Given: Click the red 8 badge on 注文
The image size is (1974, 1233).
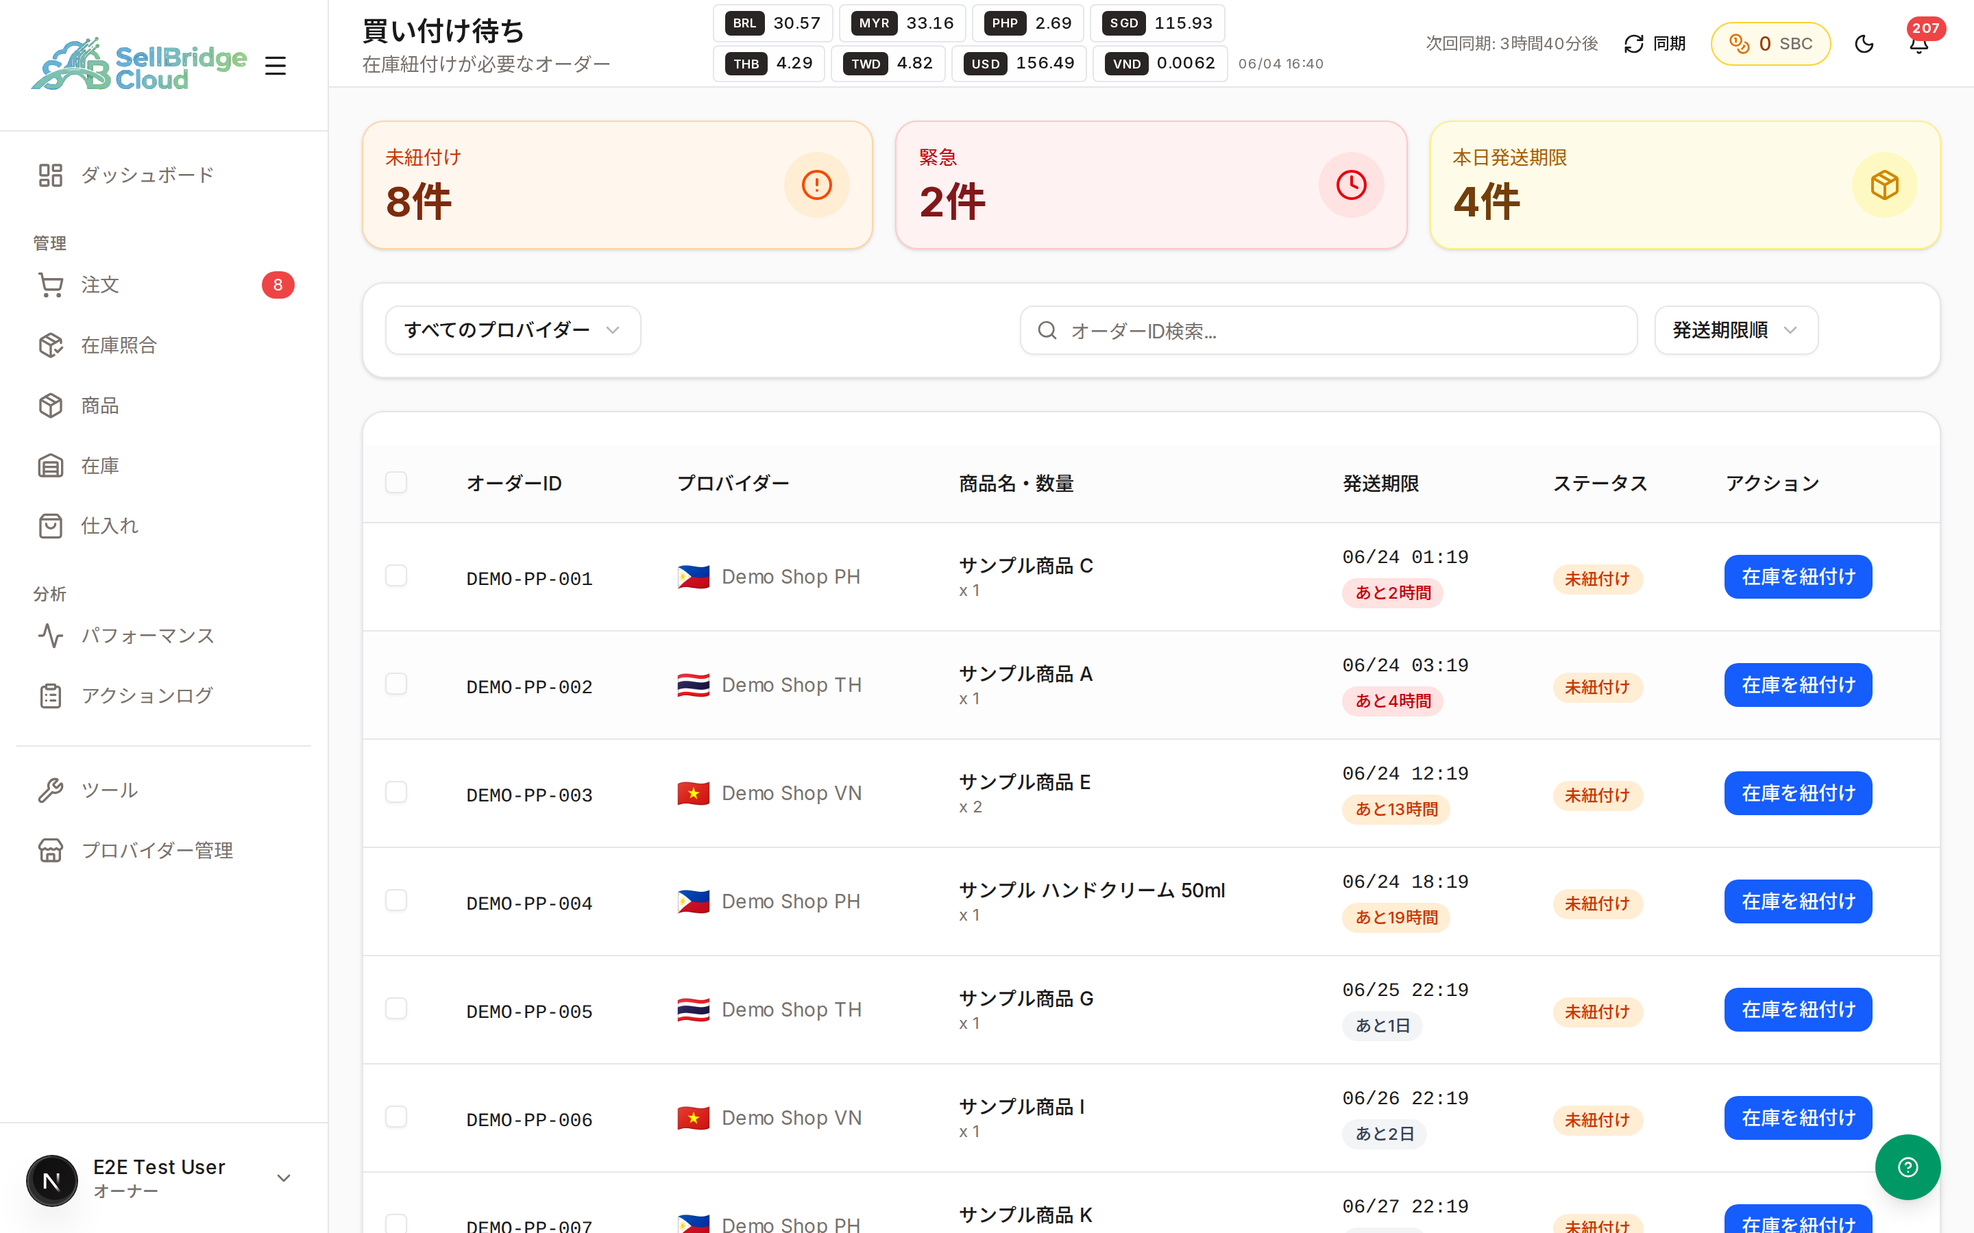Looking at the screenshot, I should (x=278, y=286).
